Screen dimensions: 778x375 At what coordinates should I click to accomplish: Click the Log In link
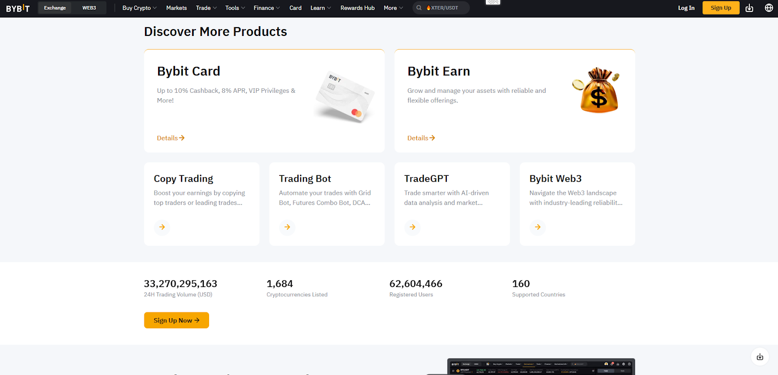pyautogui.click(x=686, y=8)
